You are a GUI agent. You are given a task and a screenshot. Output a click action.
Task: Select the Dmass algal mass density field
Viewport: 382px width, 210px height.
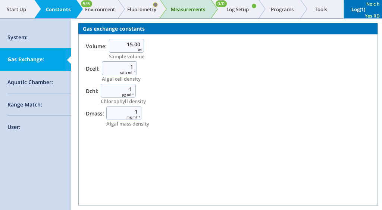(x=123, y=113)
